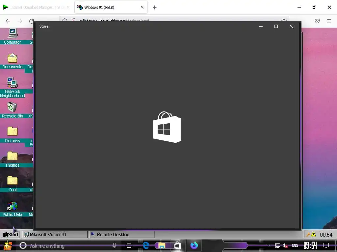Close the Store window
This screenshot has width=337, height=252.
tap(291, 26)
